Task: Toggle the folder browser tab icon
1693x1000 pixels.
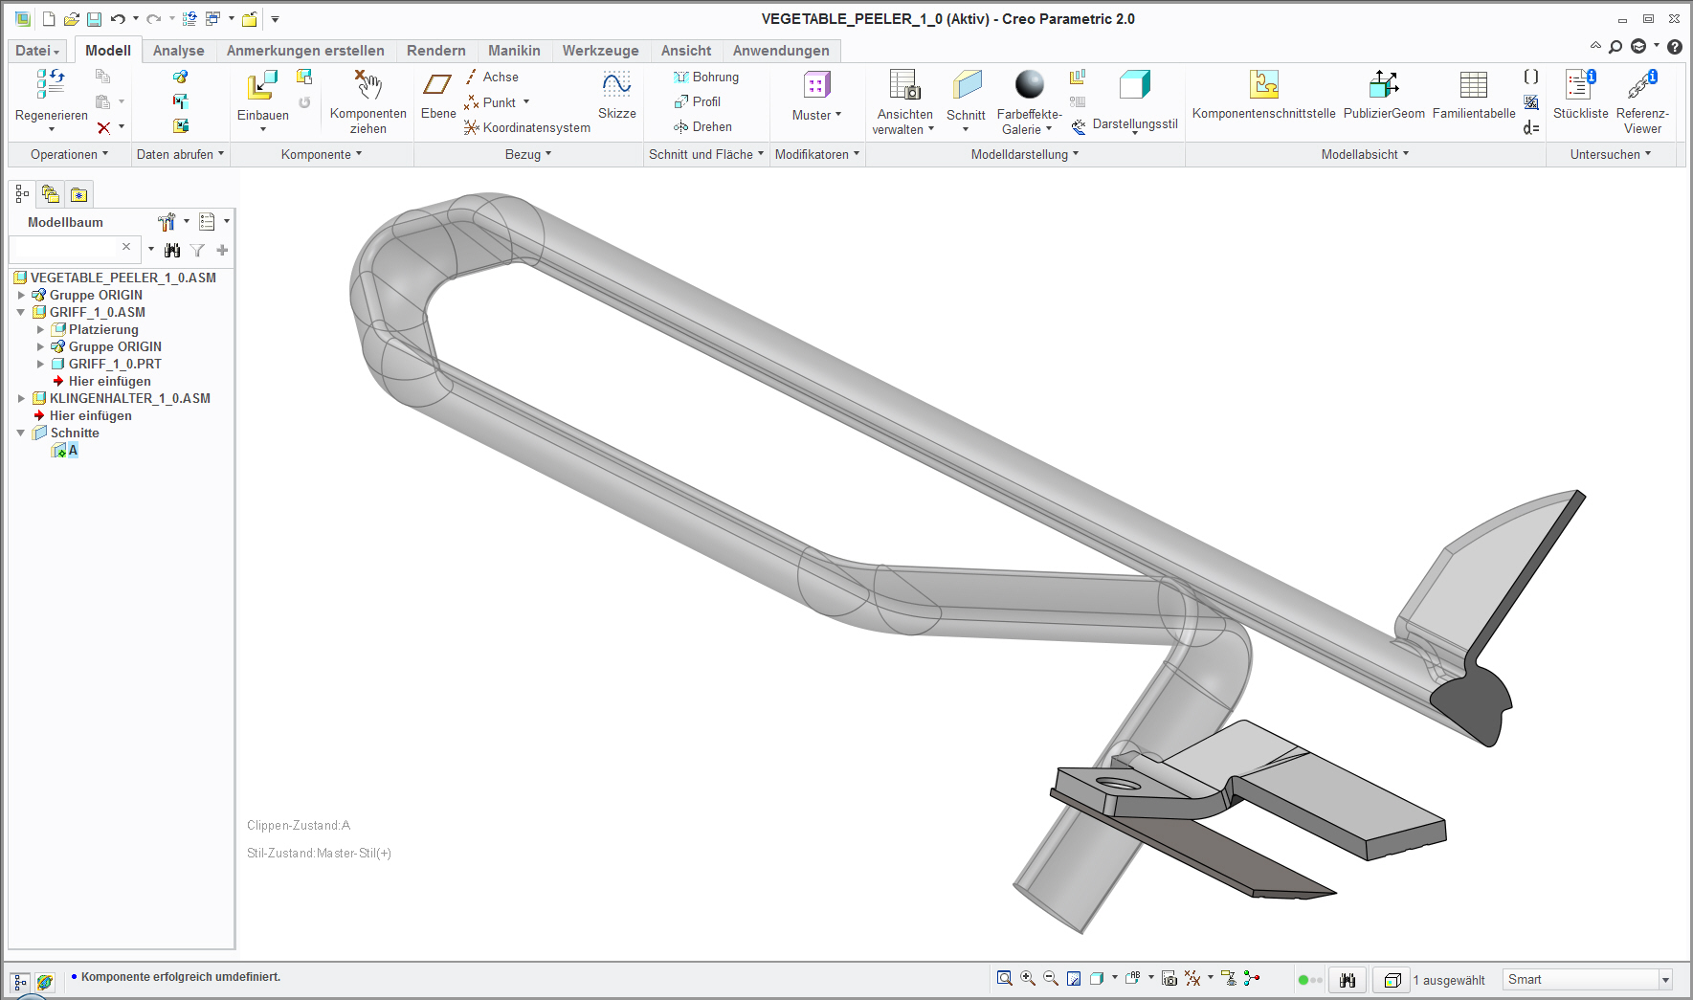Action: click(51, 194)
